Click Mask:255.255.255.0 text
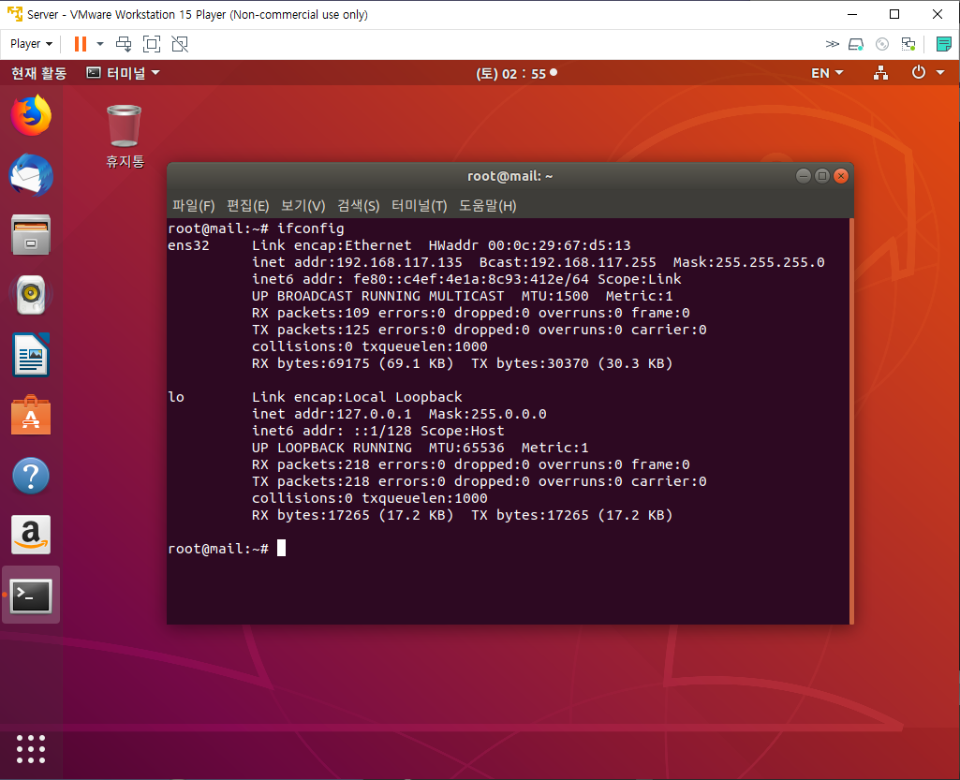960x780 pixels. 748,262
